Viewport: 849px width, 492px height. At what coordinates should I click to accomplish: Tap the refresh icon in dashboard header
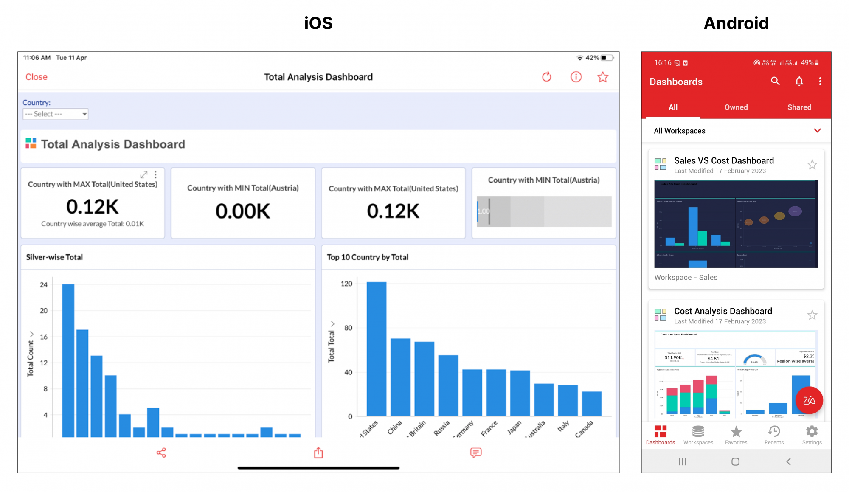point(547,77)
